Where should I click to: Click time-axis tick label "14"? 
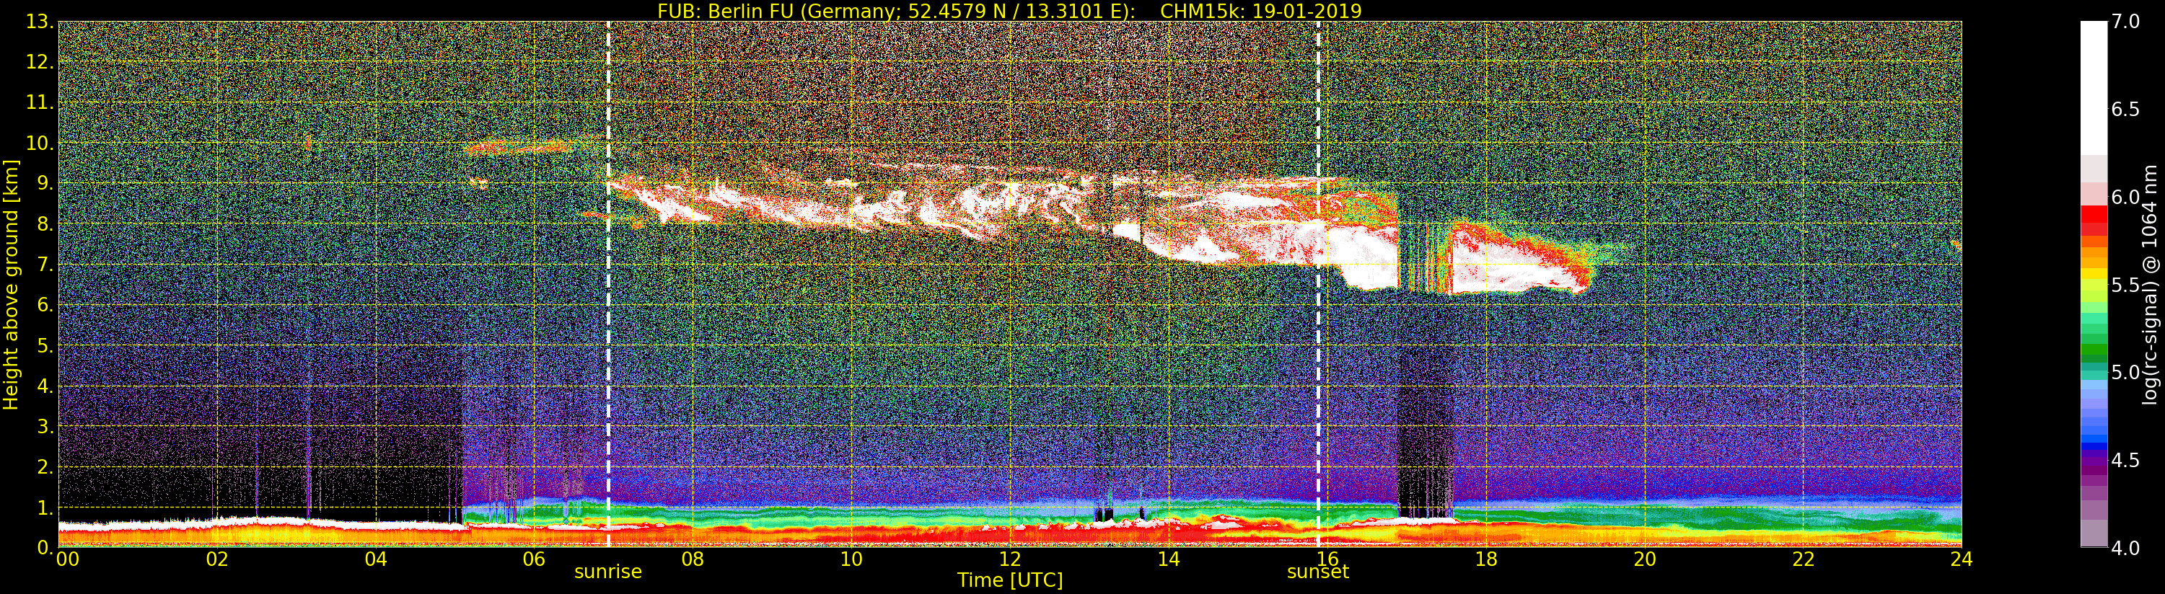[x=1168, y=559]
